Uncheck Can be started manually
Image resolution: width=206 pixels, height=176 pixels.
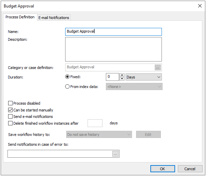coord(10,110)
